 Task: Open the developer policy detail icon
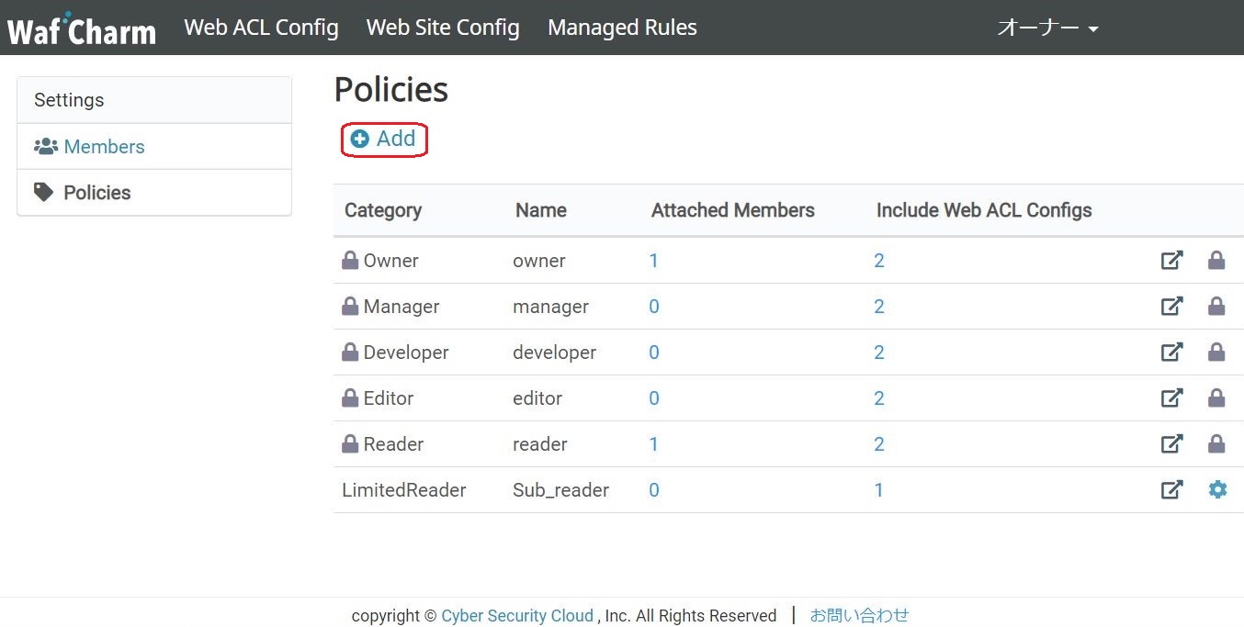pos(1171,353)
